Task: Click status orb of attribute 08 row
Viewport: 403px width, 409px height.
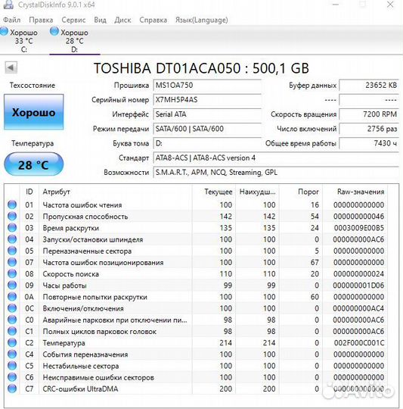Action: (12, 273)
